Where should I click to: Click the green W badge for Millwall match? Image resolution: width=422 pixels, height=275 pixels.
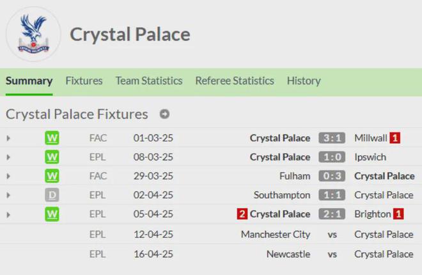pos(52,138)
